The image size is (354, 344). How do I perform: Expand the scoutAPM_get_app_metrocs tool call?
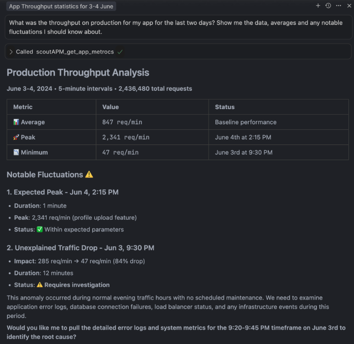pyautogui.click(x=11, y=51)
